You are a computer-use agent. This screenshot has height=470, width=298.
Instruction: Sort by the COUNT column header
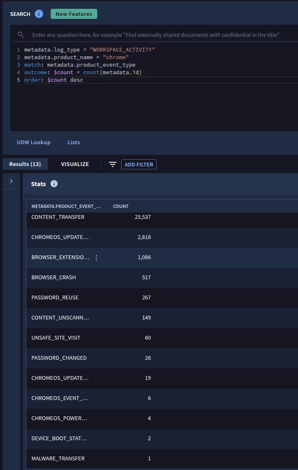point(121,206)
